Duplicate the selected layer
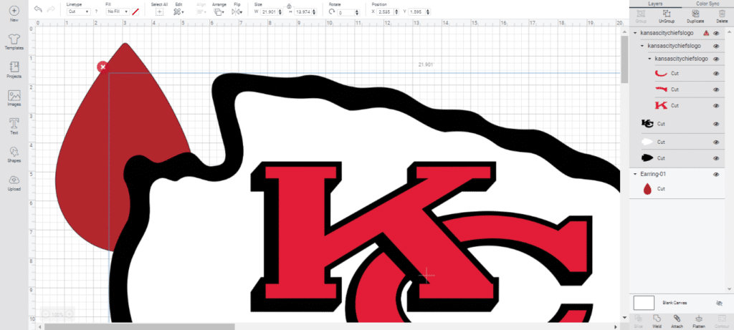 [x=695, y=16]
